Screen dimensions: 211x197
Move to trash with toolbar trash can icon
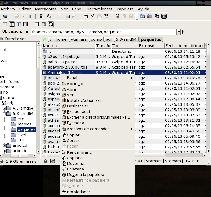click(x=117, y=16)
